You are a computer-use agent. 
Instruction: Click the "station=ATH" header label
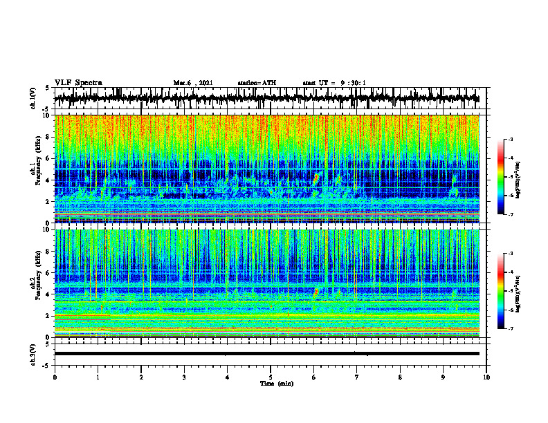257,83
